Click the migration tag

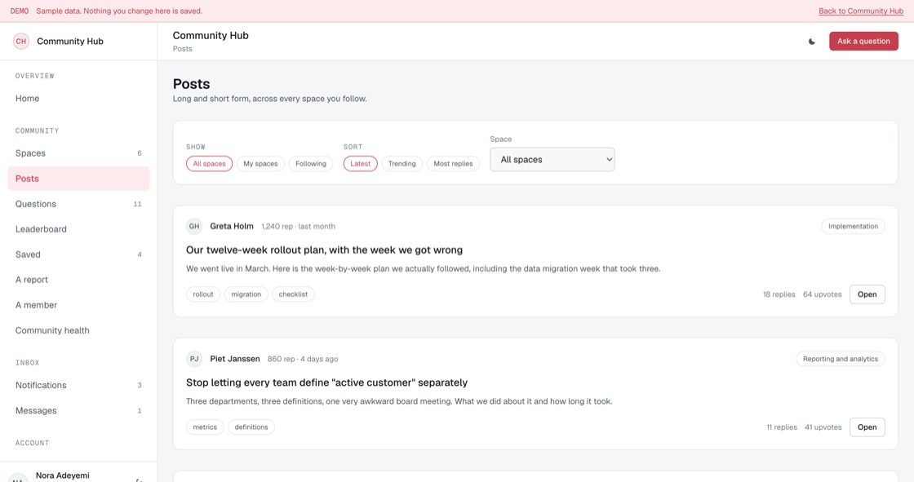[x=246, y=294]
